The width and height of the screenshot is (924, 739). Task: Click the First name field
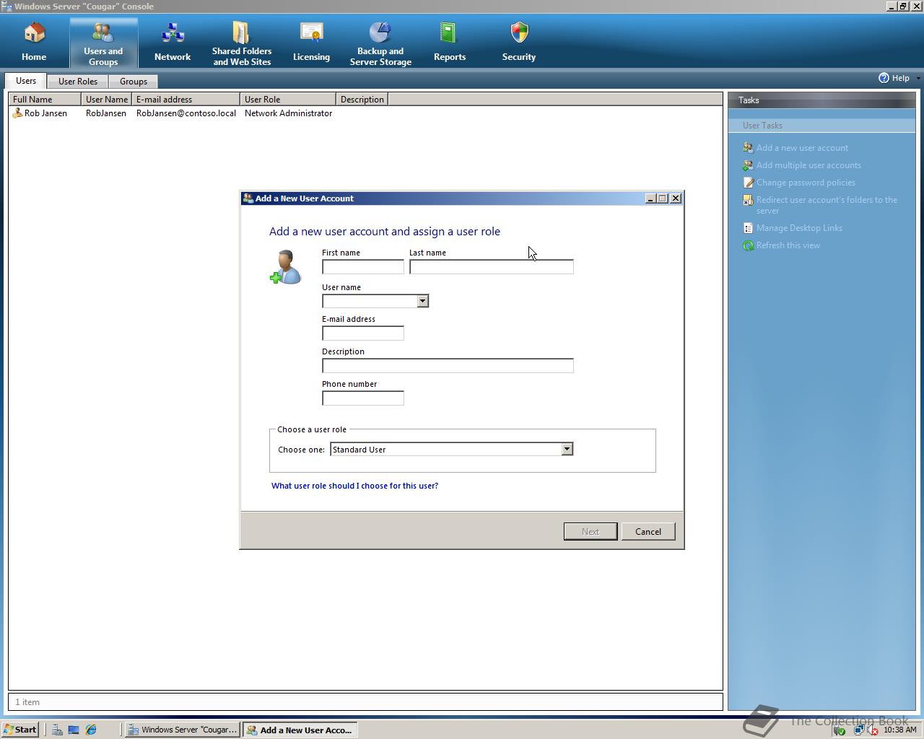tap(363, 267)
